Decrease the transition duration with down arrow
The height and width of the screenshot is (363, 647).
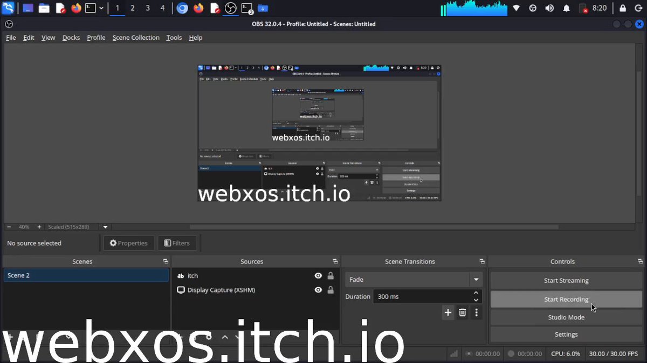pyautogui.click(x=476, y=300)
